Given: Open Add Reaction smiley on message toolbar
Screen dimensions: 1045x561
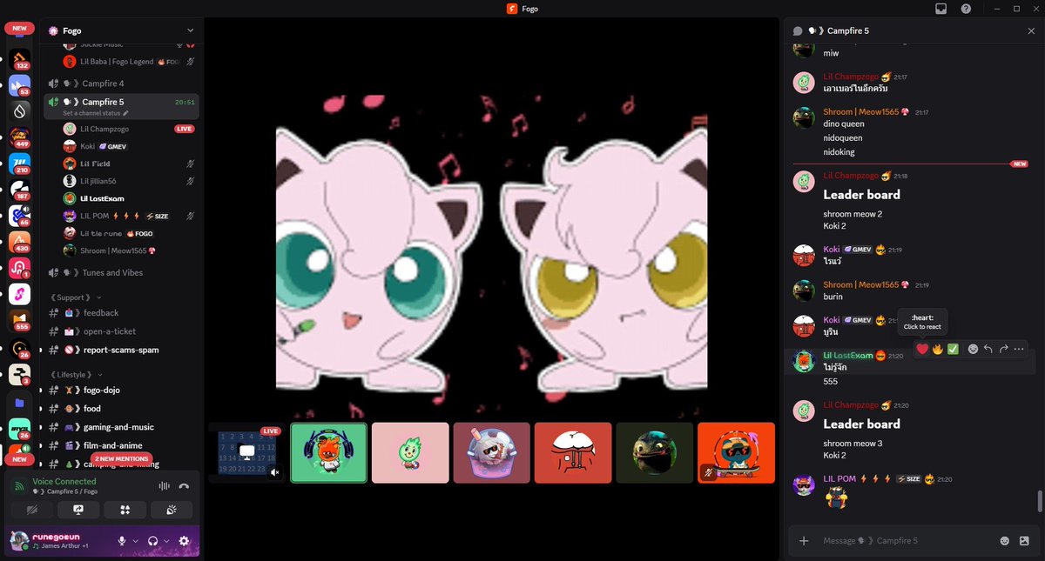Looking at the screenshot, I should (x=973, y=349).
